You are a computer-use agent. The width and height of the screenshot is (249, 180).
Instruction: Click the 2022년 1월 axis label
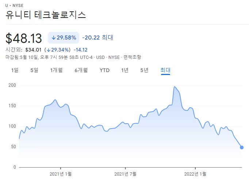point(195,174)
